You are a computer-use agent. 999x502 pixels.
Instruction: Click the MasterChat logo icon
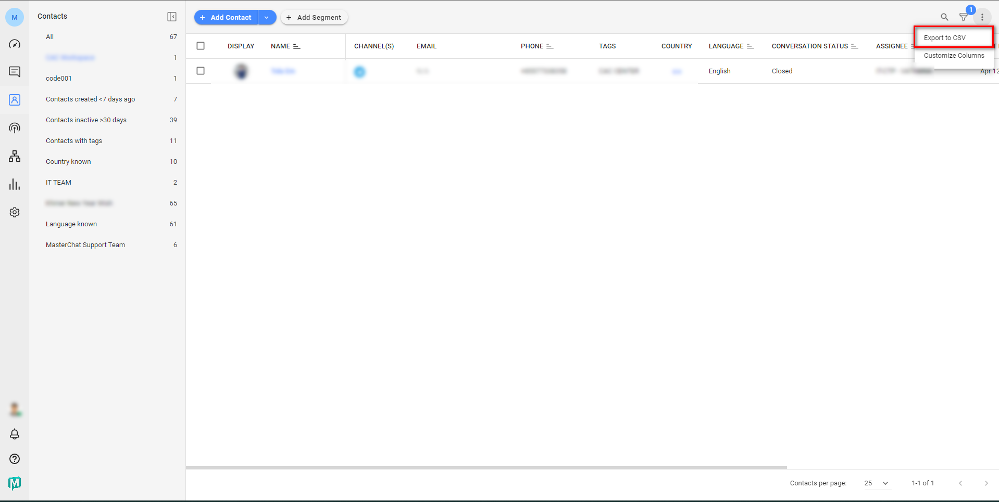coord(15,483)
